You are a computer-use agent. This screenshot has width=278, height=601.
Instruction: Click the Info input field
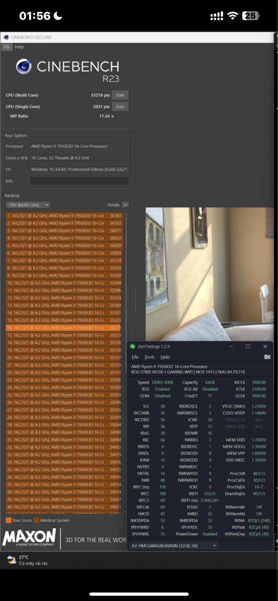[x=79, y=181]
